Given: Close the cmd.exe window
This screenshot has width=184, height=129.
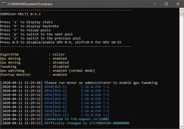Looking at the screenshot, I should point(178,4).
